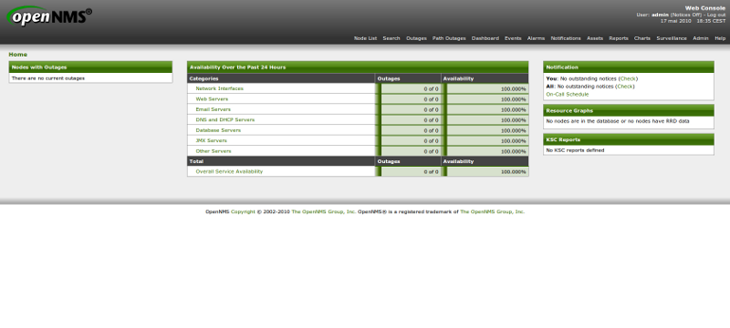
Task: Click Resource Graphs panel header
Action: point(629,110)
